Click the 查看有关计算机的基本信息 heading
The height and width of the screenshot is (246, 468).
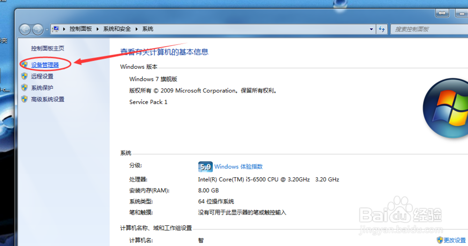coord(164,52)
